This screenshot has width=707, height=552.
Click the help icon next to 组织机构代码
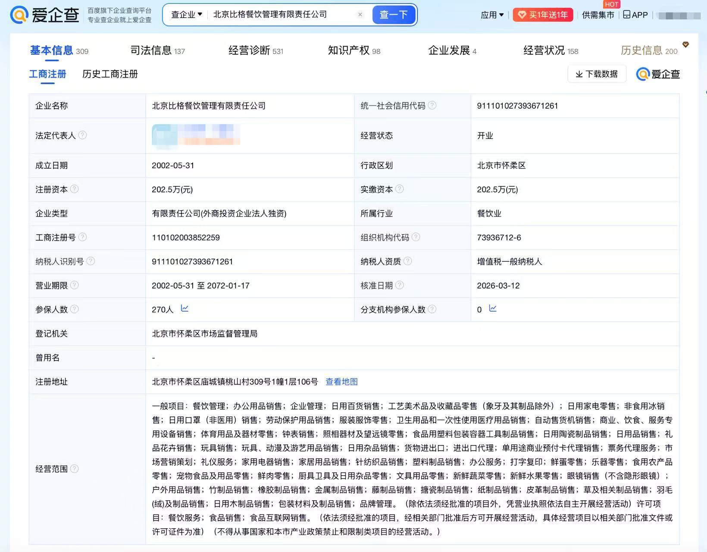[416, 237]
